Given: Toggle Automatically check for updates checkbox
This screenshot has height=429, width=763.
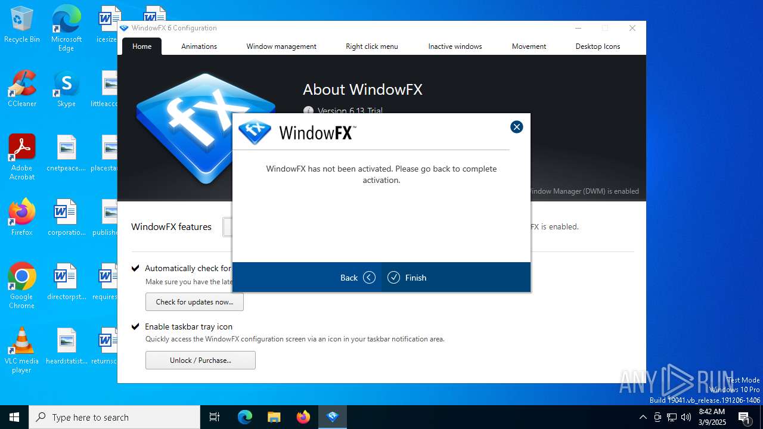Looking at the screenshot, I should click(x=135, y=268).
